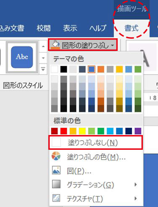This screenshot has height=207, width=158.
Task: Pick blue standard color
Action: [x=119, y=131]
